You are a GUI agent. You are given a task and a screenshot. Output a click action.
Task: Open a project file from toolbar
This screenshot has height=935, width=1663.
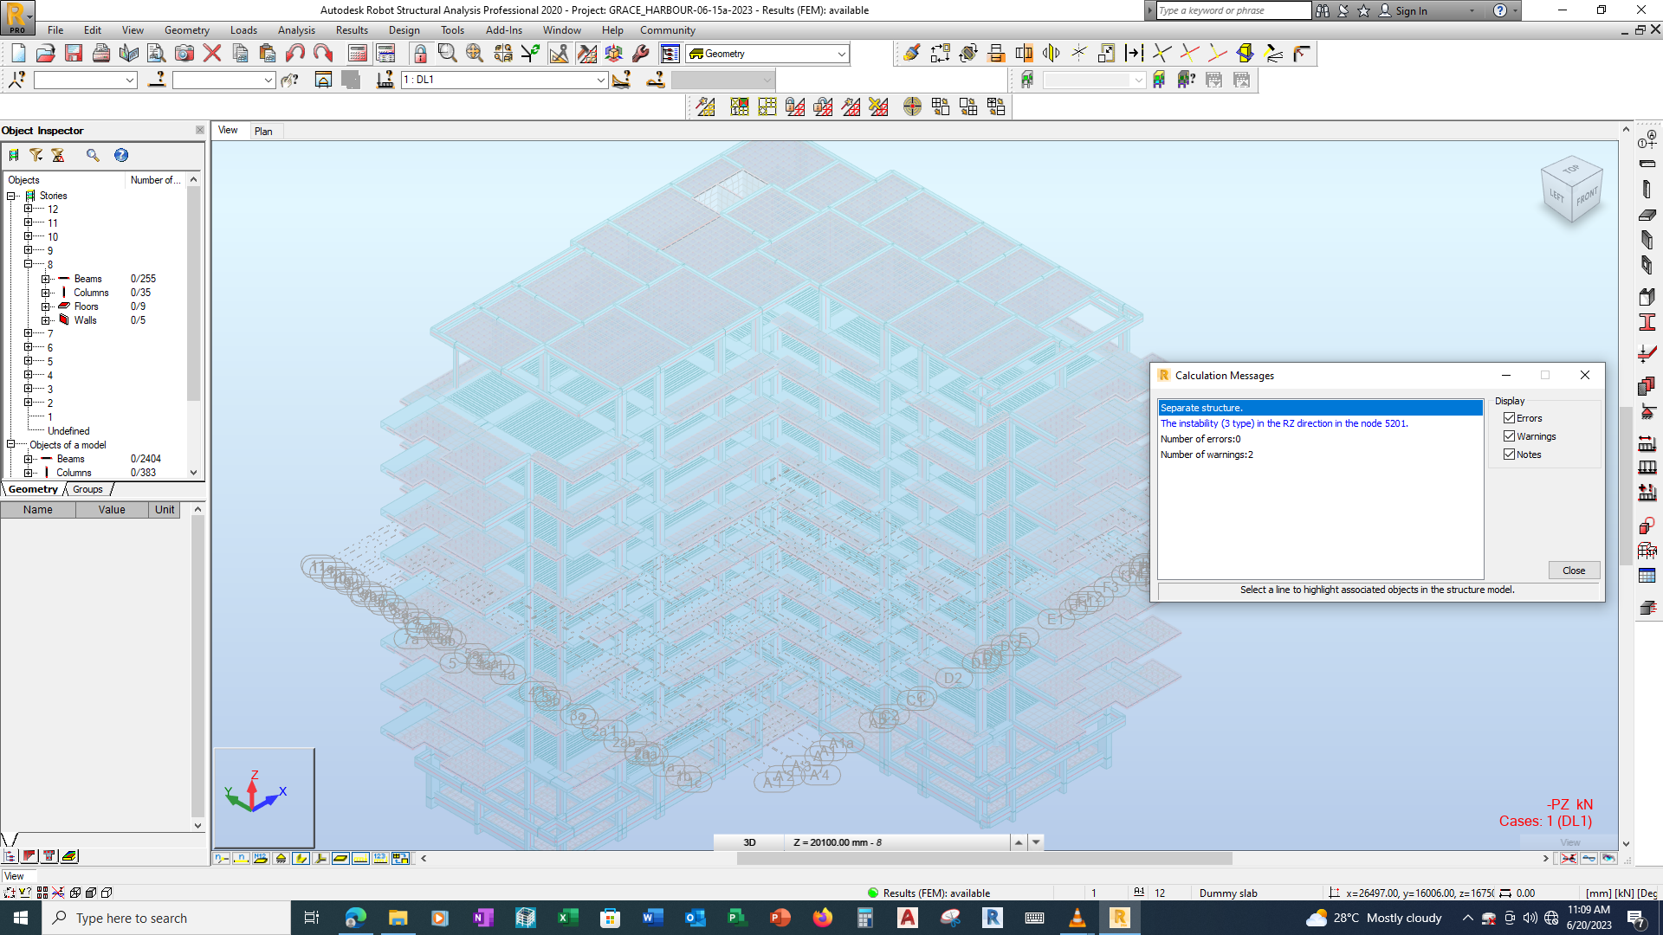46,54
